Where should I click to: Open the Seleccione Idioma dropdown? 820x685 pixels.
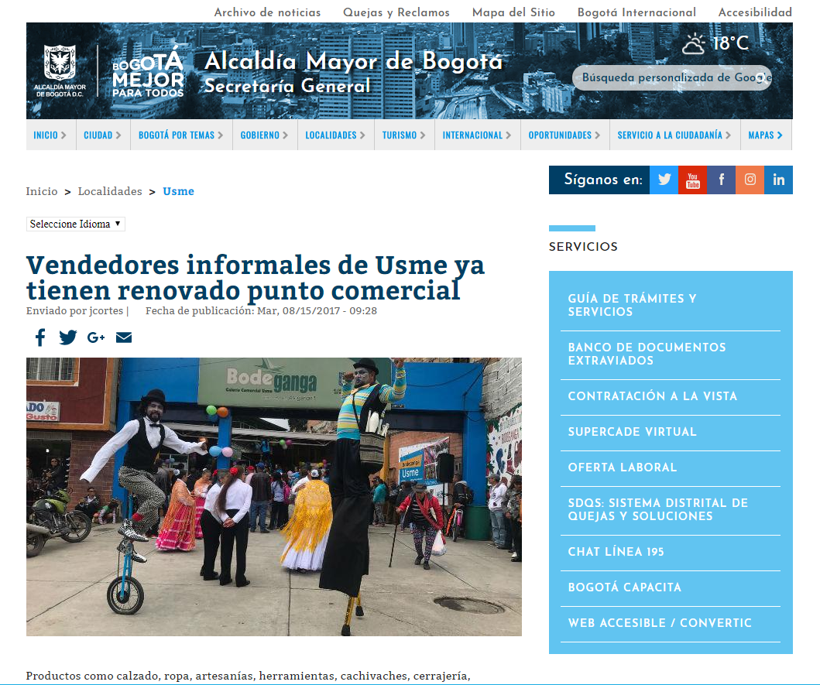[76, 224]
